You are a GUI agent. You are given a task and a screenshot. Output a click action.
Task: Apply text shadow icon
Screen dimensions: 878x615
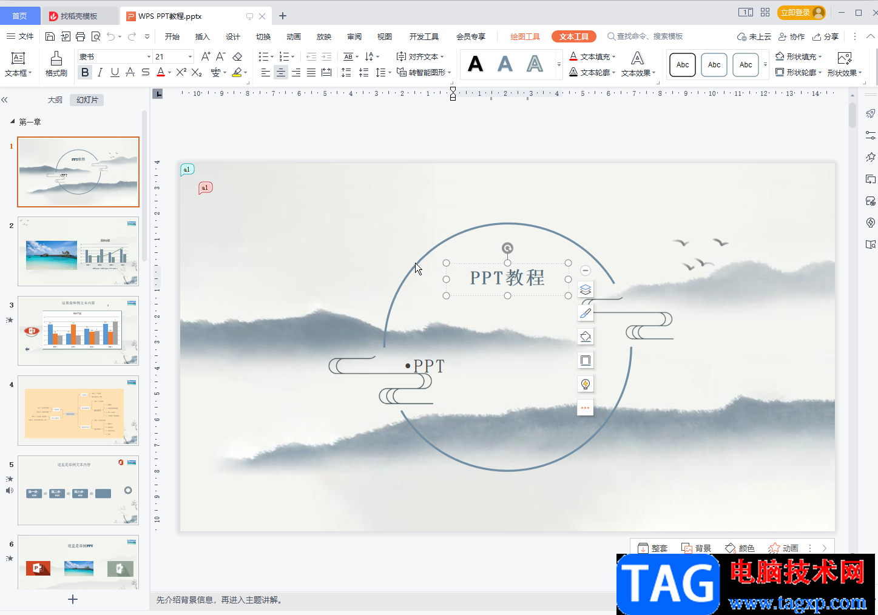click(145, 72)
